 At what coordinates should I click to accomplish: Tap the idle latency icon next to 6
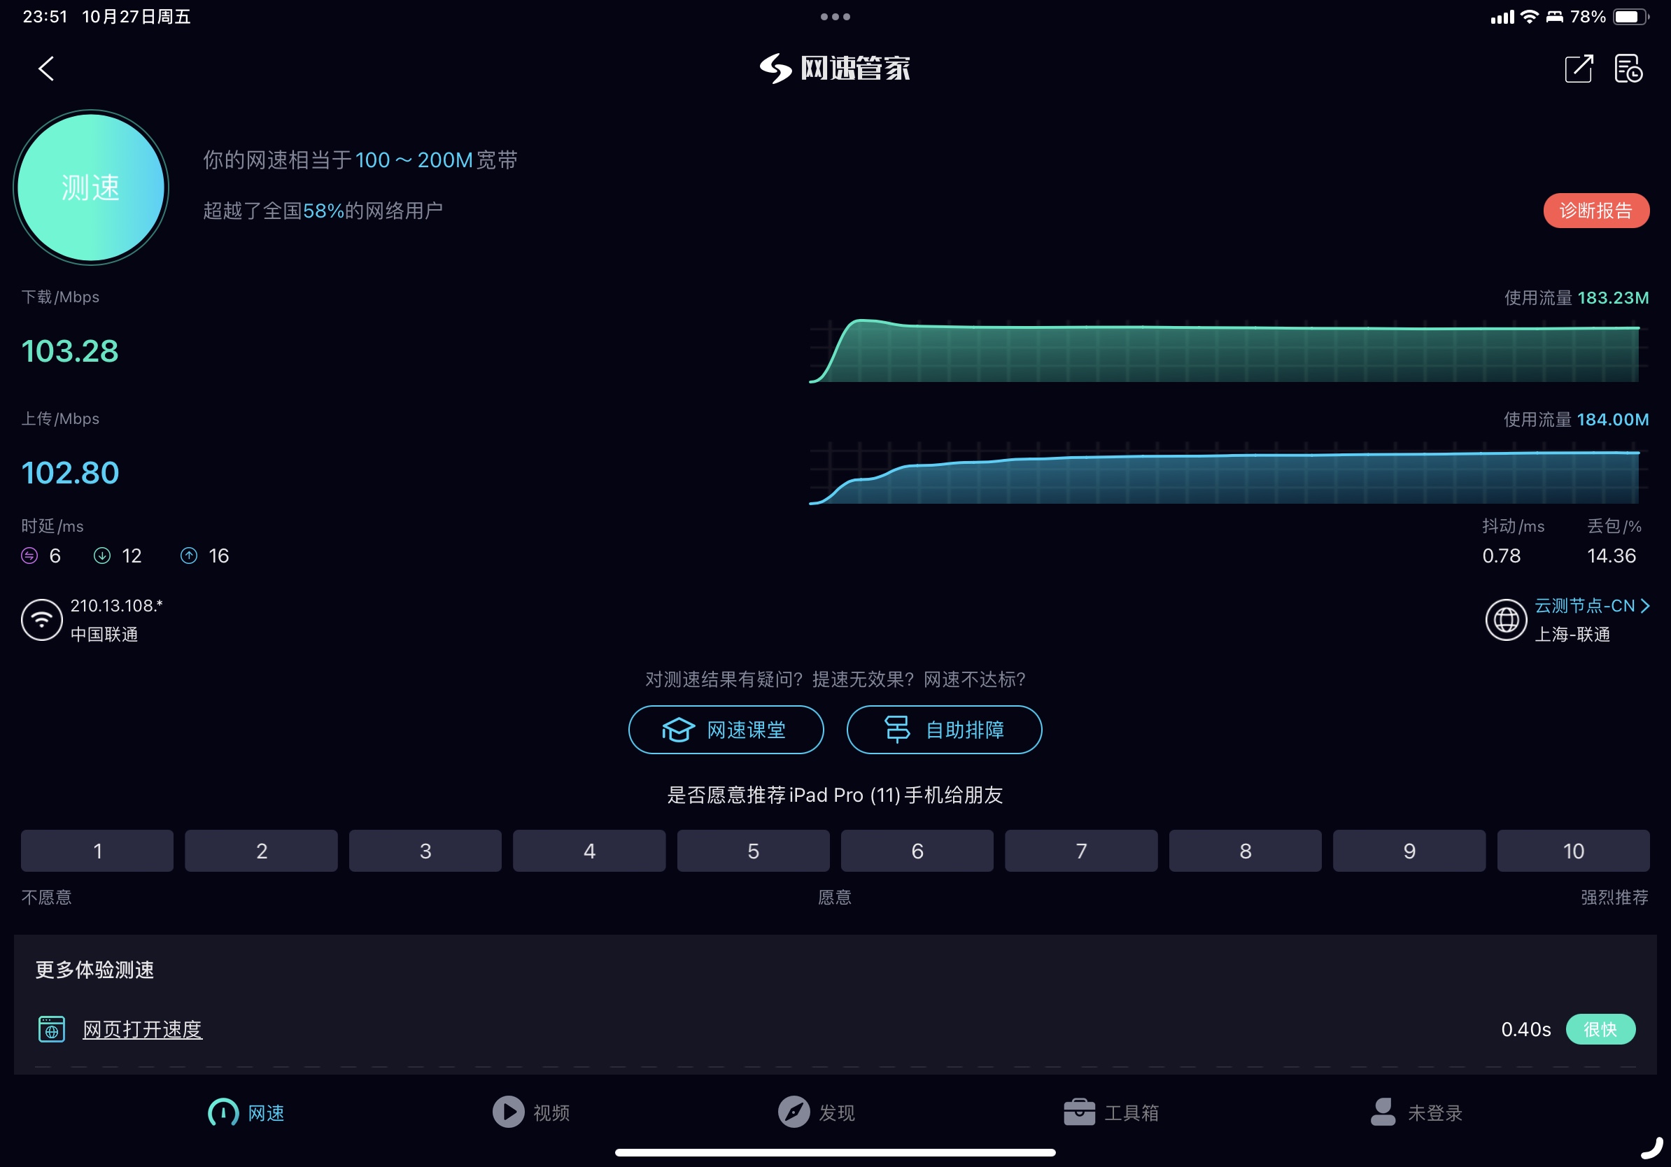click(x=29, y=556)
